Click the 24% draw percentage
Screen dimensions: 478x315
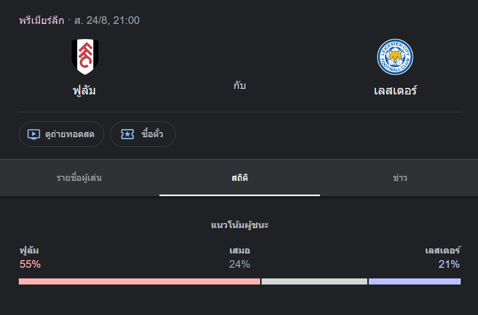[x=240, y=264]
